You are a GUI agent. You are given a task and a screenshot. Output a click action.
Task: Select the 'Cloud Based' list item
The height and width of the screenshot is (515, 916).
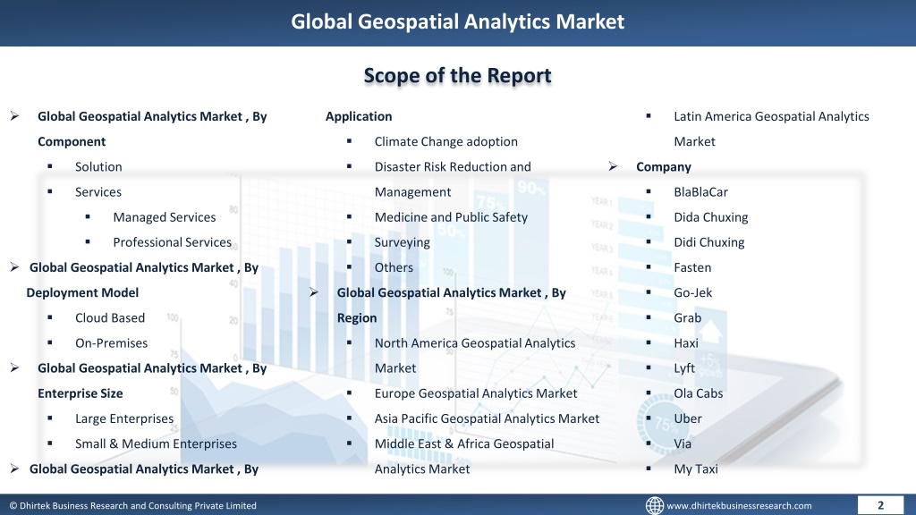point(110,317)
